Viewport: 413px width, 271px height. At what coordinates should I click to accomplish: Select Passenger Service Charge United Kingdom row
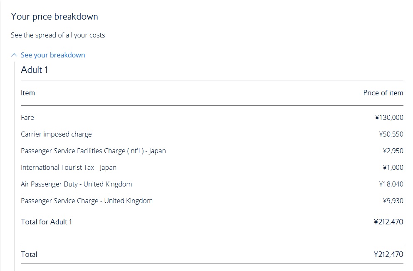(212, 201)
